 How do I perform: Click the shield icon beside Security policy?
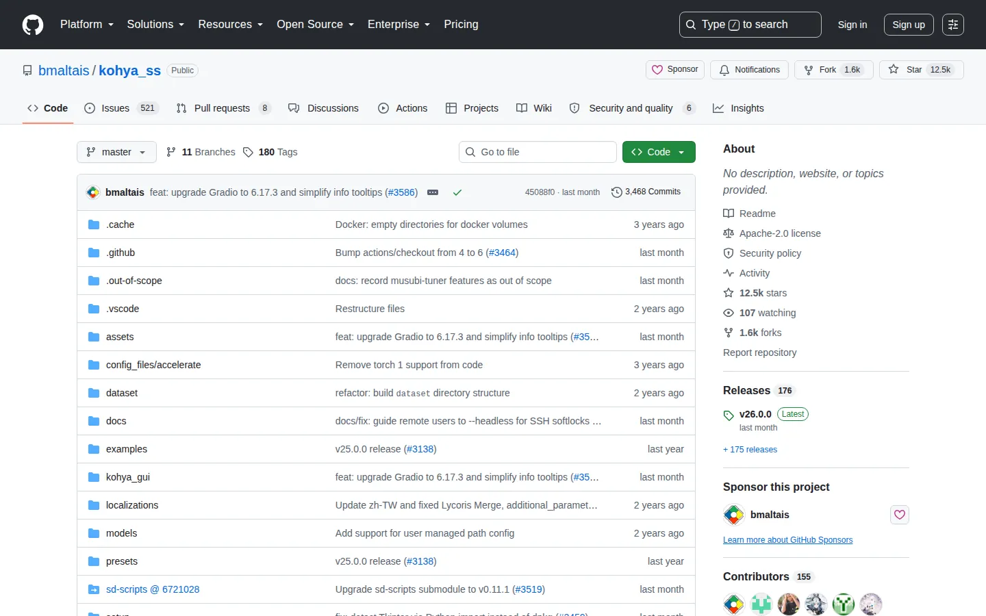tap(729, 253)
